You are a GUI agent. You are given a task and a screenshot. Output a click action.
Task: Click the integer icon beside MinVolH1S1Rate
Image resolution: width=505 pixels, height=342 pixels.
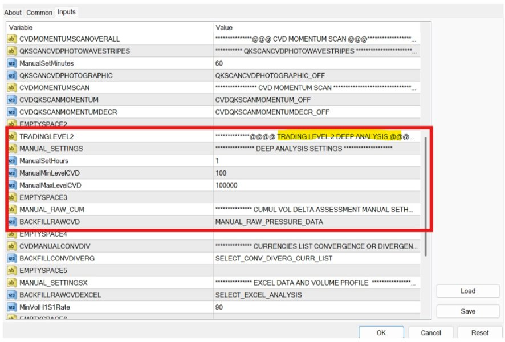click(11, 307)
